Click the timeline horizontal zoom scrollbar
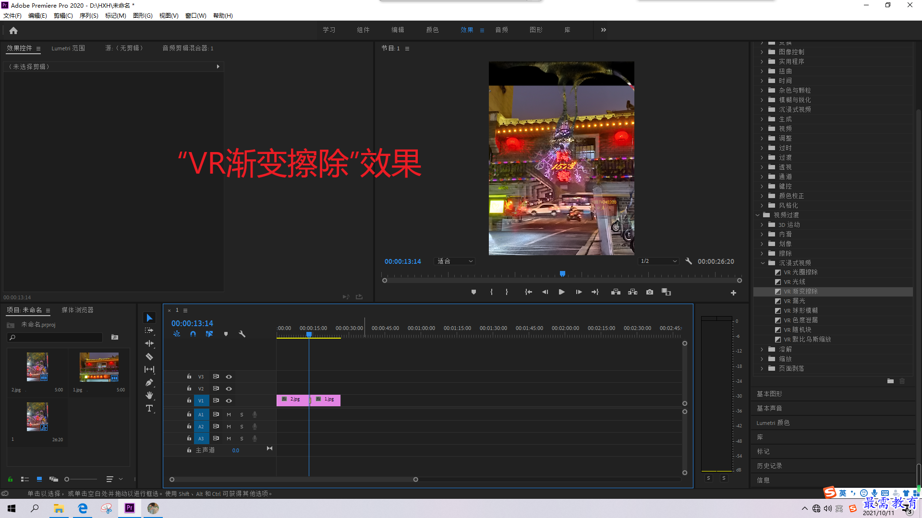 point(293,480)
